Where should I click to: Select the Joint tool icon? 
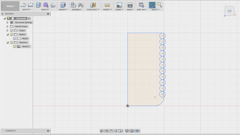[x=81, y=5]
